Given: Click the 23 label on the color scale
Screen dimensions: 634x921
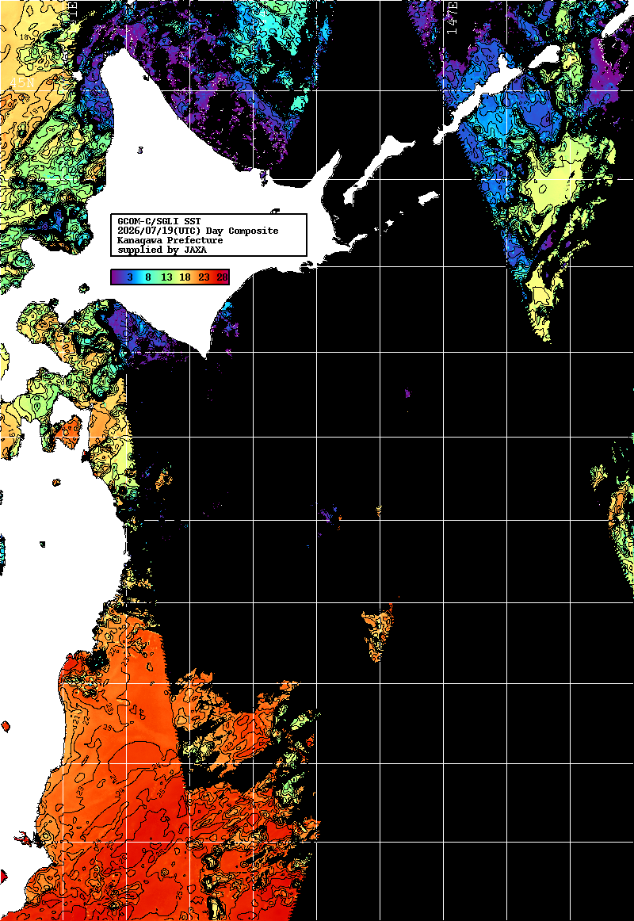Looking at the screenshot, I should tap(204, 277).
